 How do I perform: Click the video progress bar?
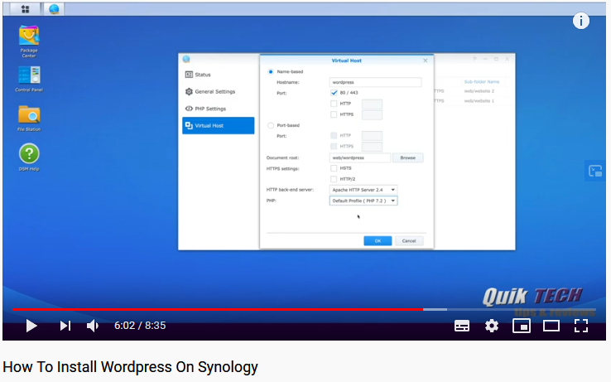(x=304, y=309)
